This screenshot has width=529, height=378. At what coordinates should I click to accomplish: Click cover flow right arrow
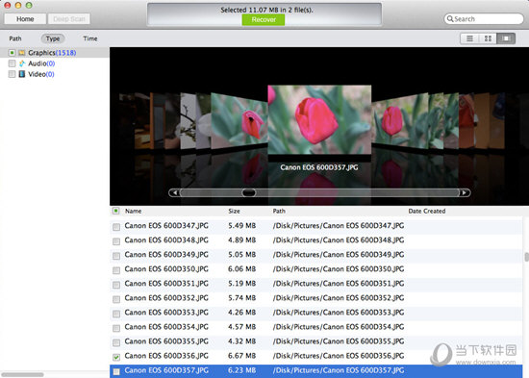click(465, 192)
